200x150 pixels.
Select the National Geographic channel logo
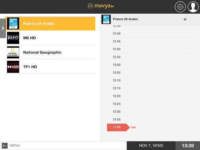point(13,52)
